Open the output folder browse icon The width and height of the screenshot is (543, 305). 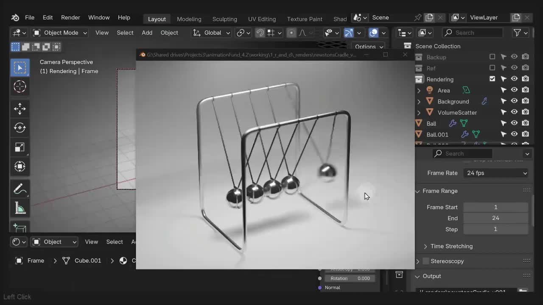point(523,291)
